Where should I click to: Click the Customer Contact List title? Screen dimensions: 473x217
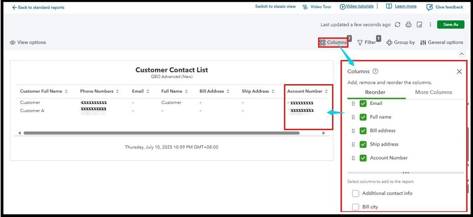point(172,70)
